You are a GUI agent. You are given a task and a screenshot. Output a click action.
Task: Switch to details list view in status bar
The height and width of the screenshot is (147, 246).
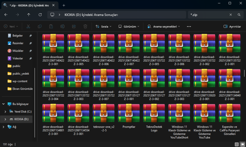[x=236, y=144]
